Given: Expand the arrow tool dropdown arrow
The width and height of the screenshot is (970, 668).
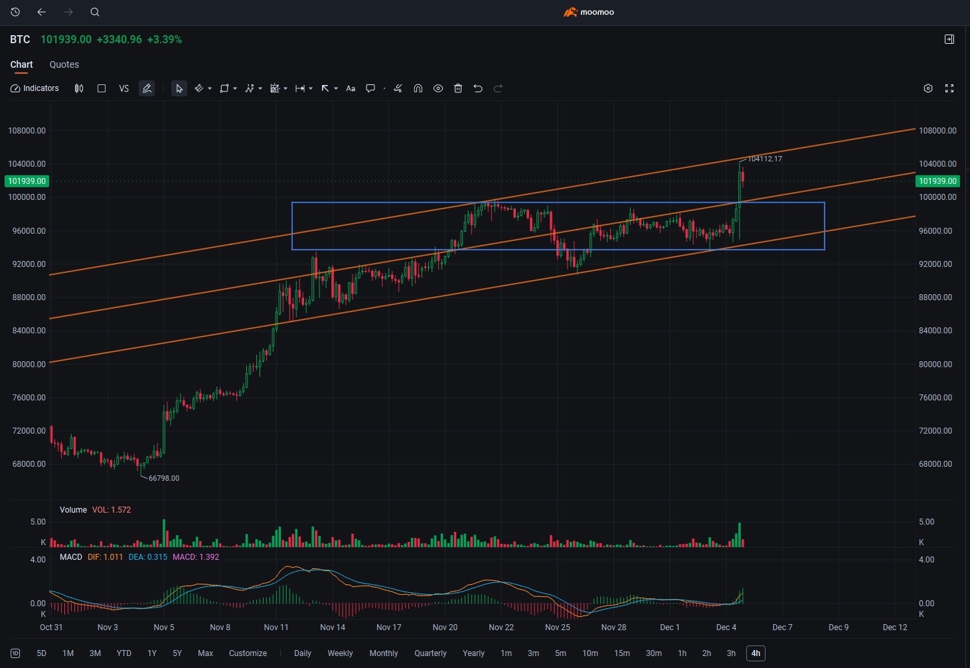Looking at the screenshot, I should [336, 88].
